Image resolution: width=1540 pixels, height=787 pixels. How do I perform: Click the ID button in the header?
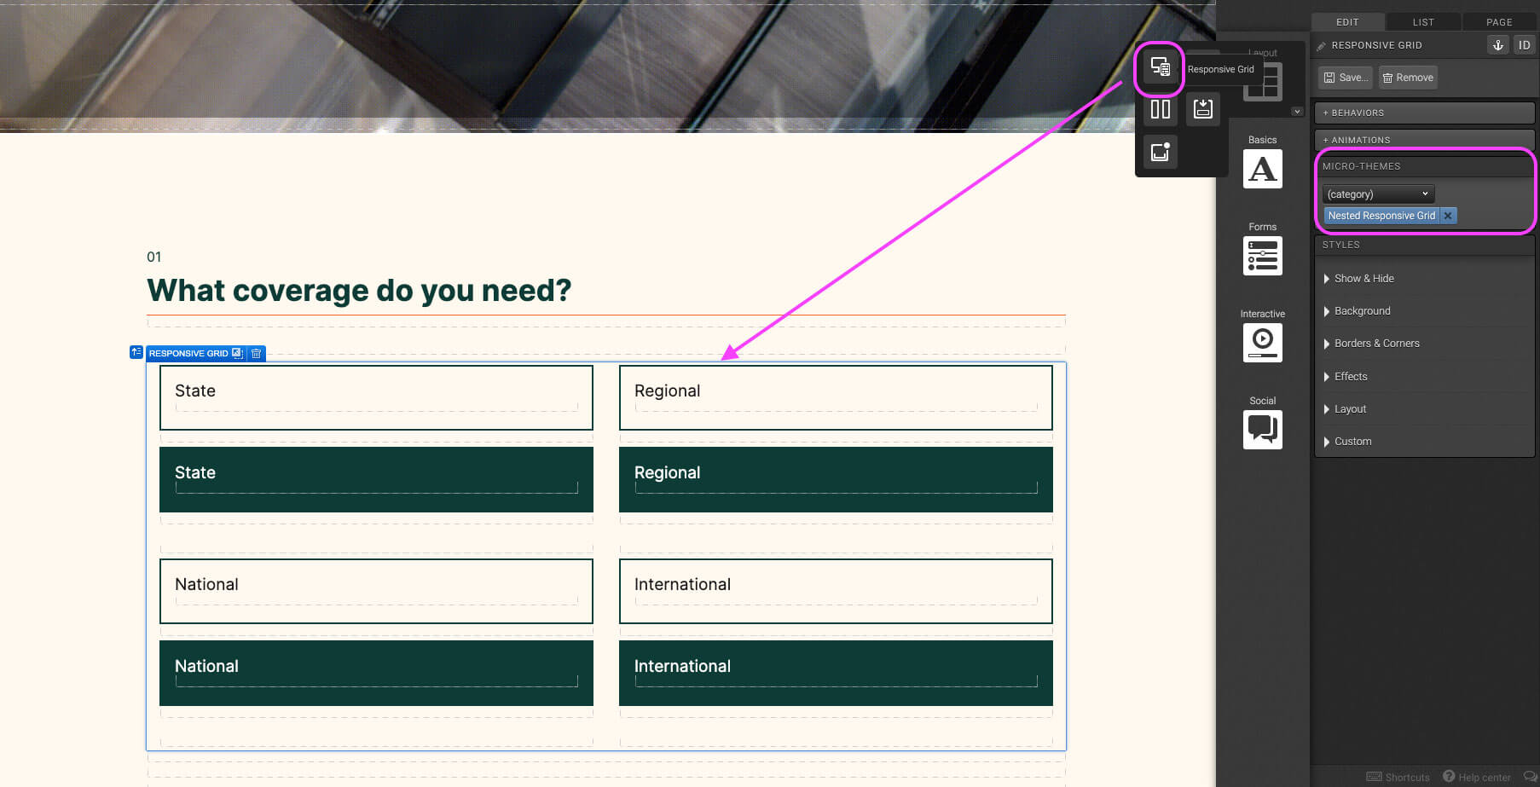click(1524, 45)
